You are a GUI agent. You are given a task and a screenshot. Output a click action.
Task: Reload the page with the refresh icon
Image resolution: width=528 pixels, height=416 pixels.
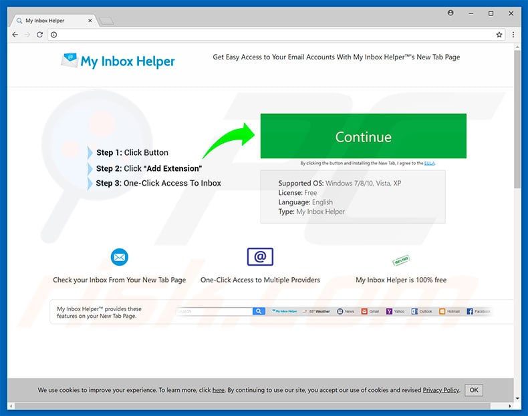(39, 35)
